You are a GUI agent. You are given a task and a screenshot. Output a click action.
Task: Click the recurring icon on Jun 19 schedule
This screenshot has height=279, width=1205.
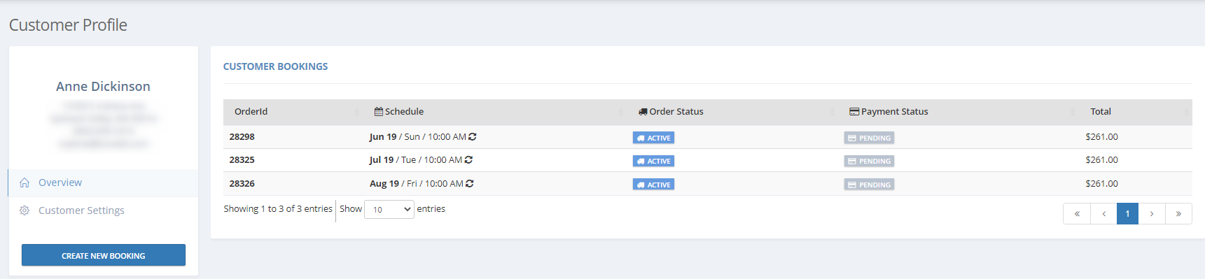[x=473, y=137]
